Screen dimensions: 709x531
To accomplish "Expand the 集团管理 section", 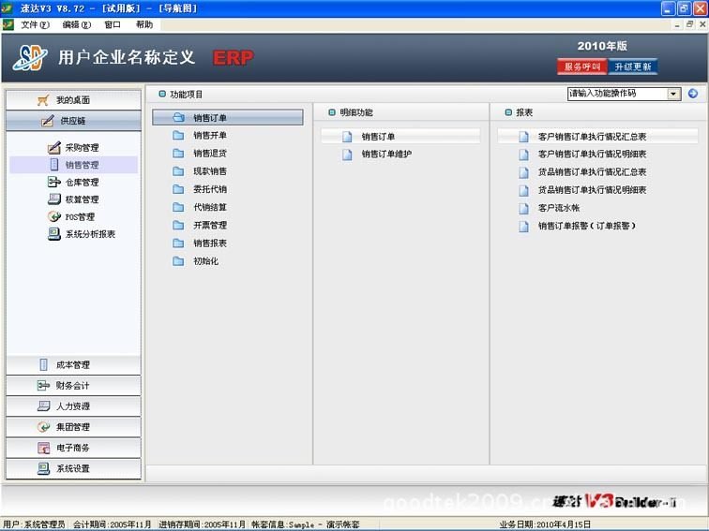I will coord(73,427).
